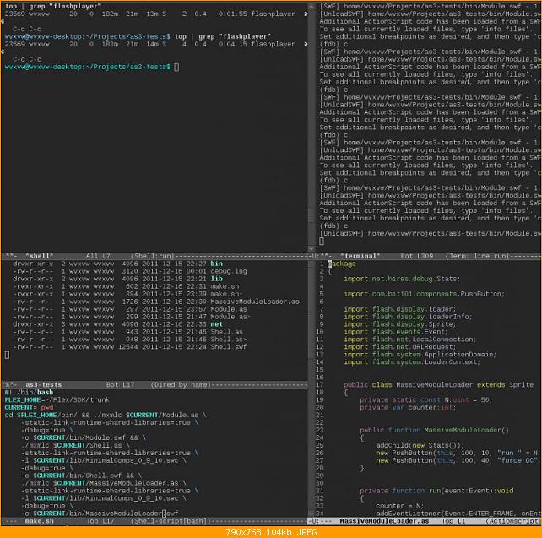Screen dimensions: 542x538
Task: Click the 'import com.bit101.components.PushButton;' line
Action: [x=424, y=294]
